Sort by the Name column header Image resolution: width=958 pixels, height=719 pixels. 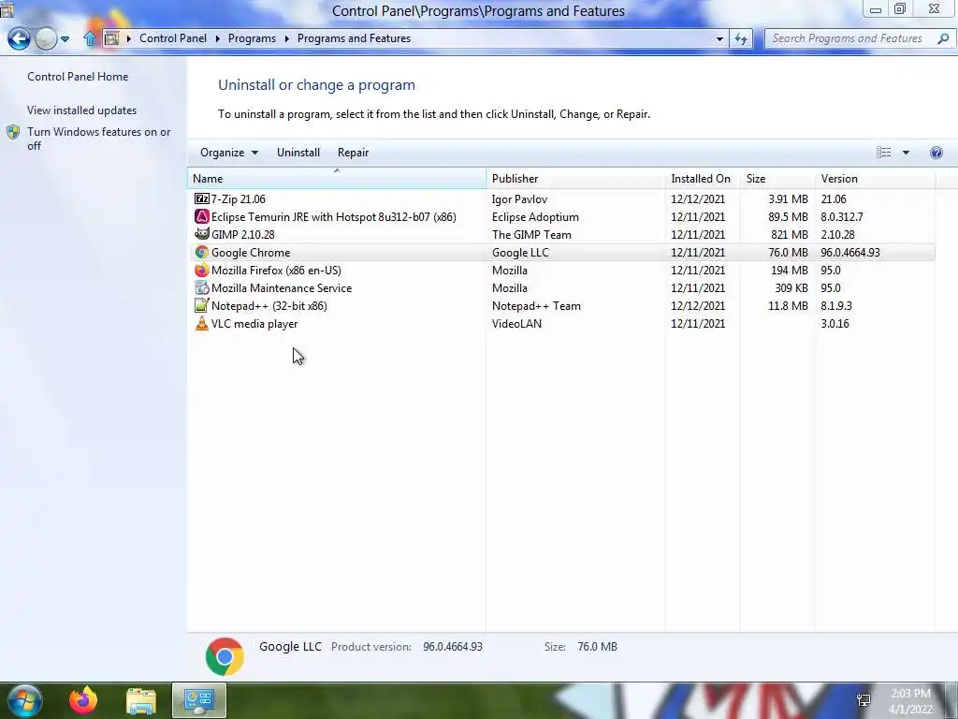point(337,179)
